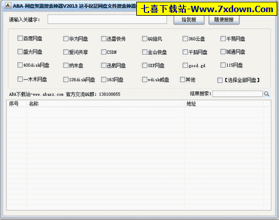The height and width of the screenshot is (220, 279).
Task: Tick the 迅雷快传 checkbox
Action: click(104, 39)
